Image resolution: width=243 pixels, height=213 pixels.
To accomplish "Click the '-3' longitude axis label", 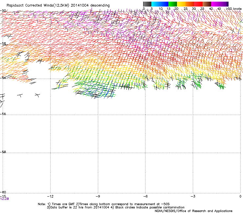I will [x=193, y=196].
